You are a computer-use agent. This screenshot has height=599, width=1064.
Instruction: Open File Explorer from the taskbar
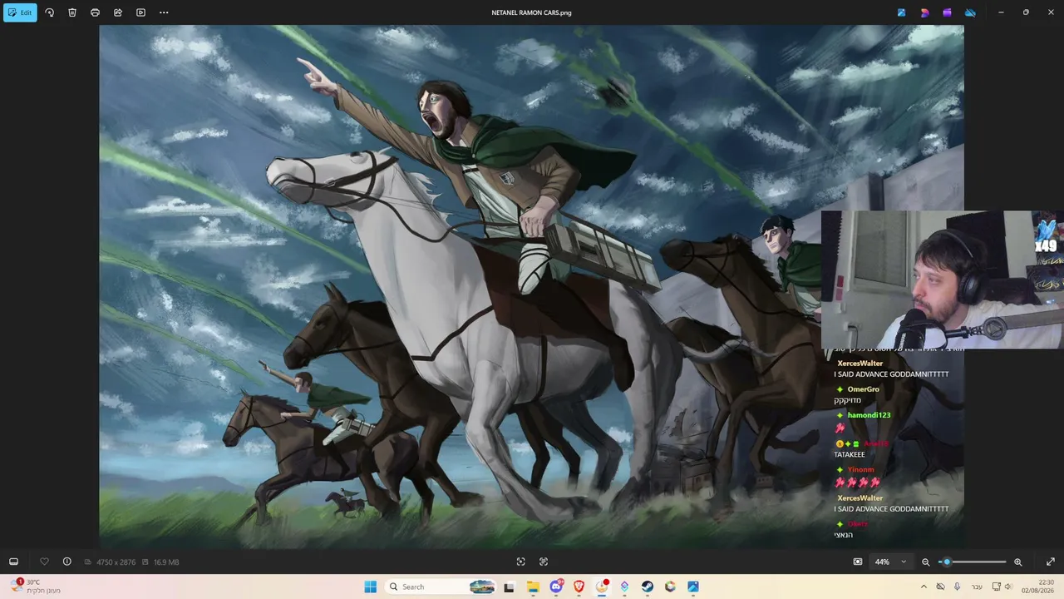[x=533, y=587]
